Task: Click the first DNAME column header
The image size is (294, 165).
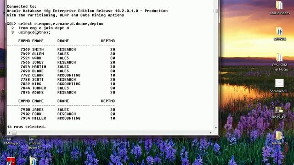Action: pyautogui.click(x=63, y=41)
